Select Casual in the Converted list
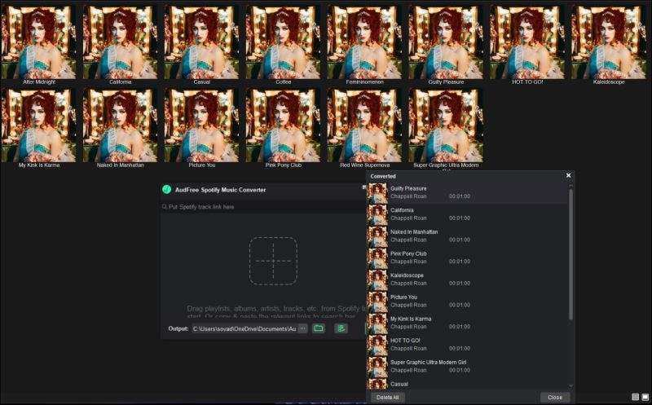Screen dimensions: 652x405 point(467,384)
